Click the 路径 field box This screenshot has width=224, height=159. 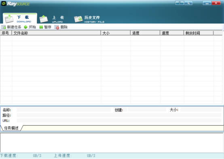(x=119, y=115)
